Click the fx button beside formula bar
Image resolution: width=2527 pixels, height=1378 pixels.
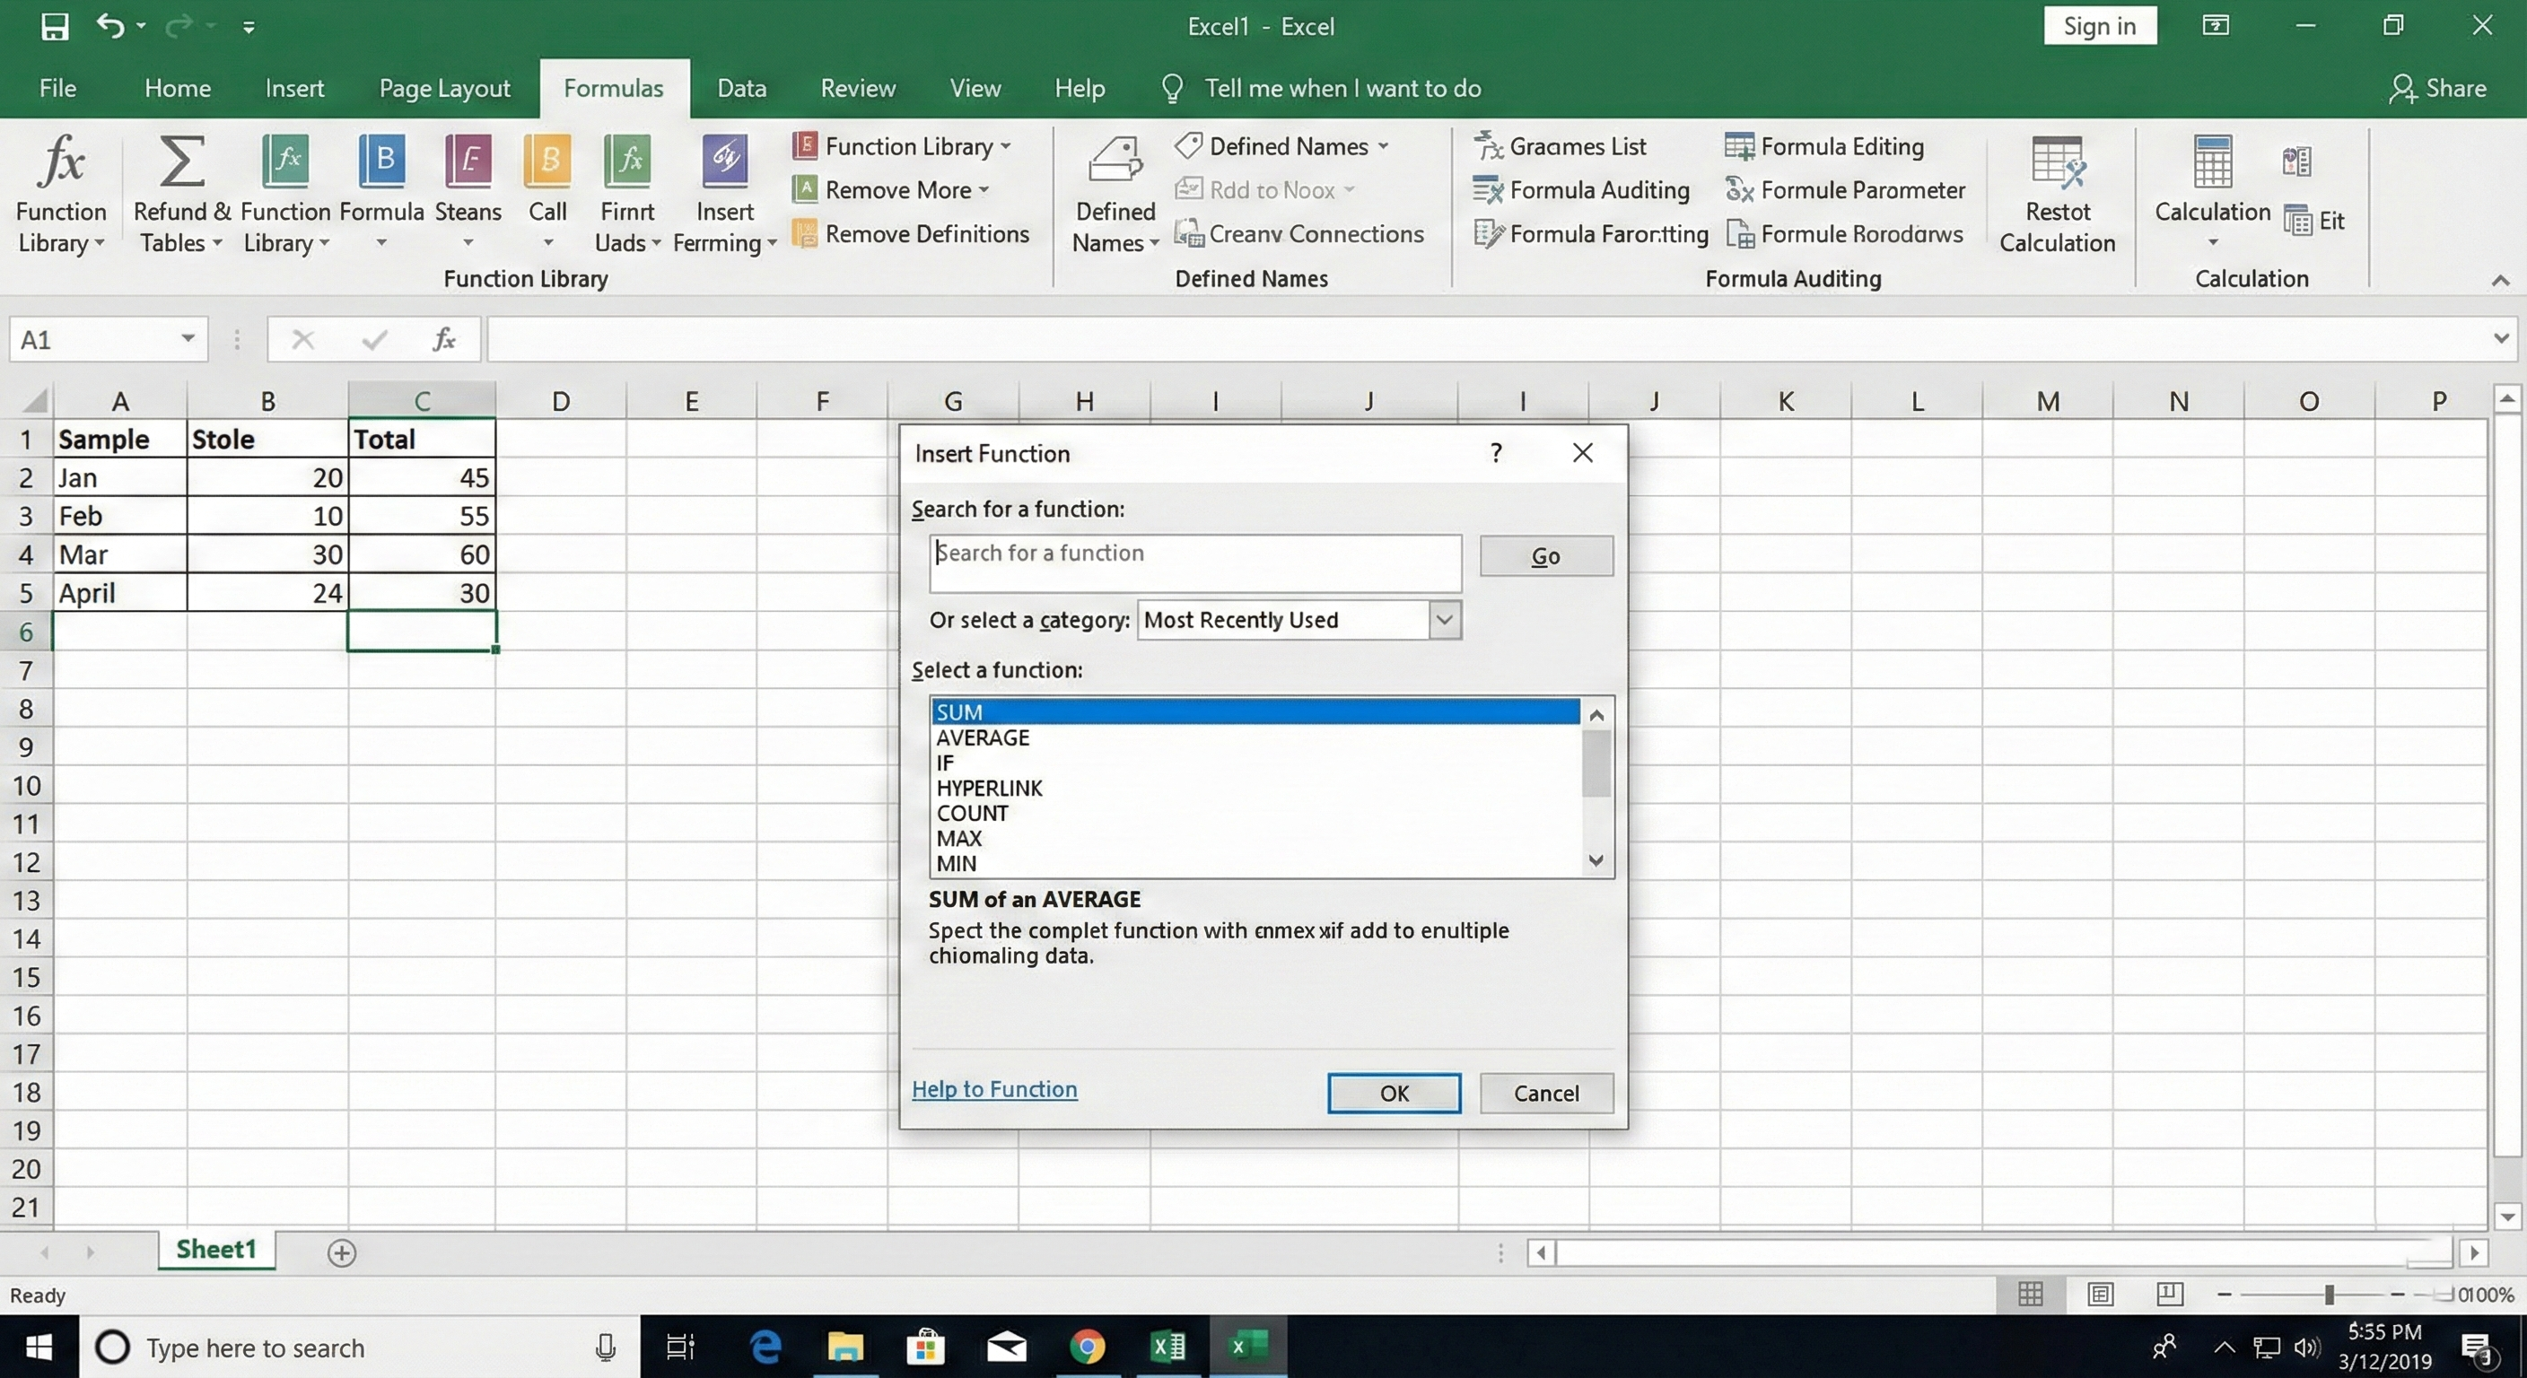[444, 339]
